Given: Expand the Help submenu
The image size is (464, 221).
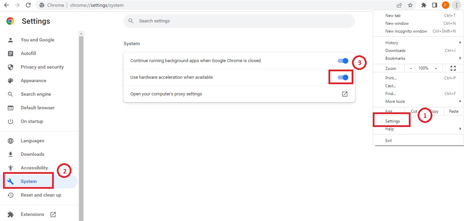Looking at the screenshot, I should [418, 129].
